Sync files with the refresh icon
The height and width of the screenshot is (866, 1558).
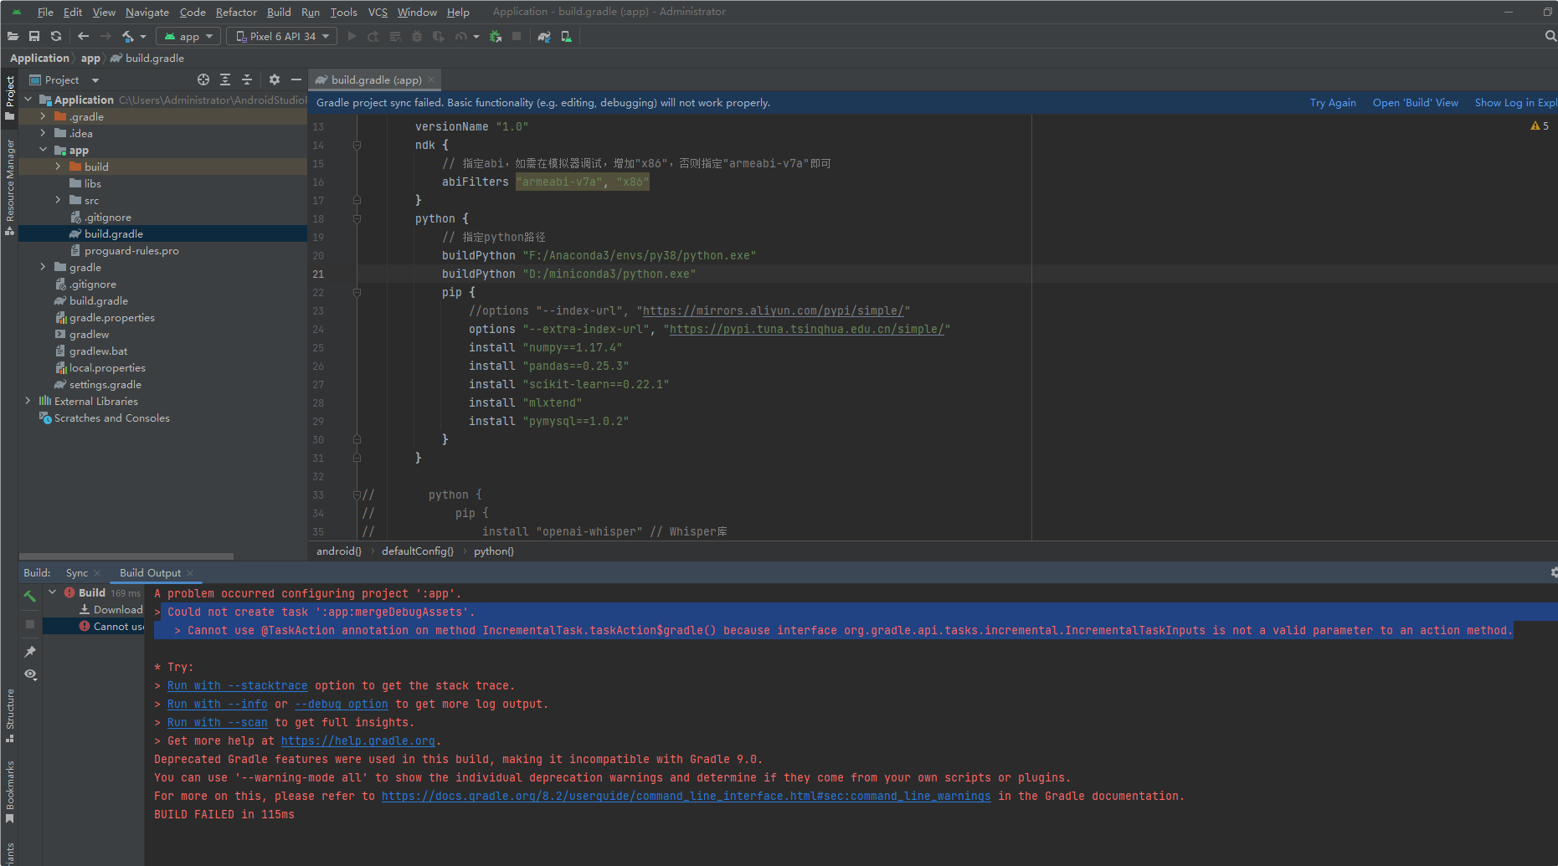click(x=56, y=36)
